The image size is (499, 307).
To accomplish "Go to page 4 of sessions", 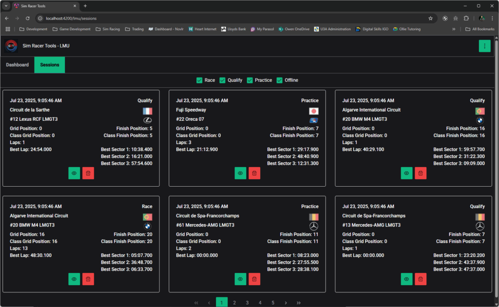I will point(260,303).
